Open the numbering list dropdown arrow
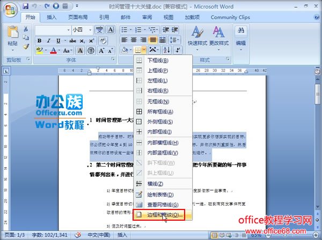322x240 pixels. 144,30
